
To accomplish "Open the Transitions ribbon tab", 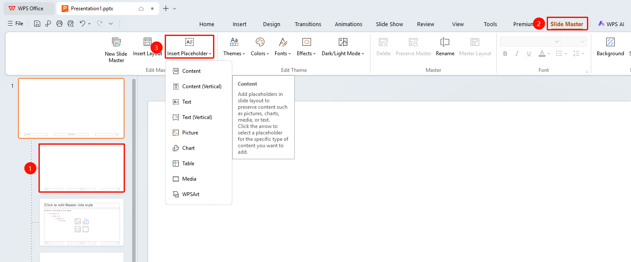I will 308,24.
